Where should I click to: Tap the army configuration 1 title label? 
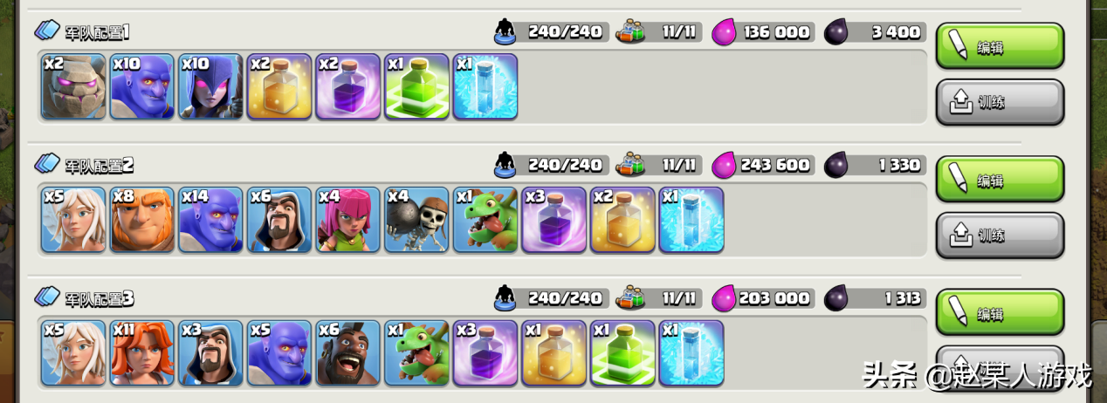[x=97, y=32]
